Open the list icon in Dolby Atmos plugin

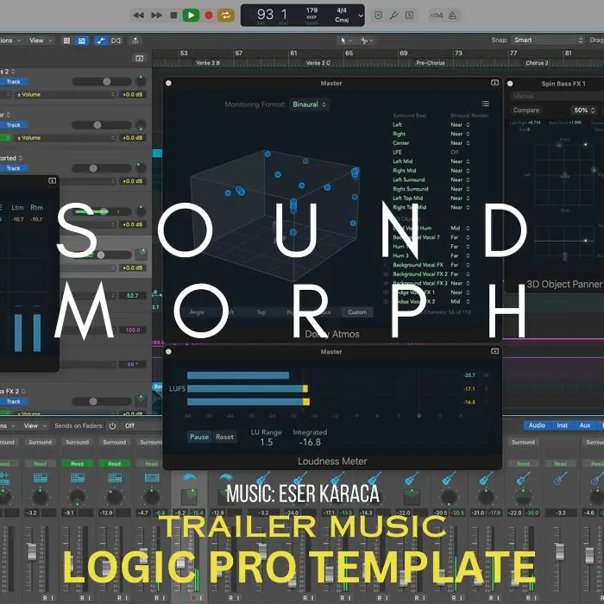click(x=485, y=104)
